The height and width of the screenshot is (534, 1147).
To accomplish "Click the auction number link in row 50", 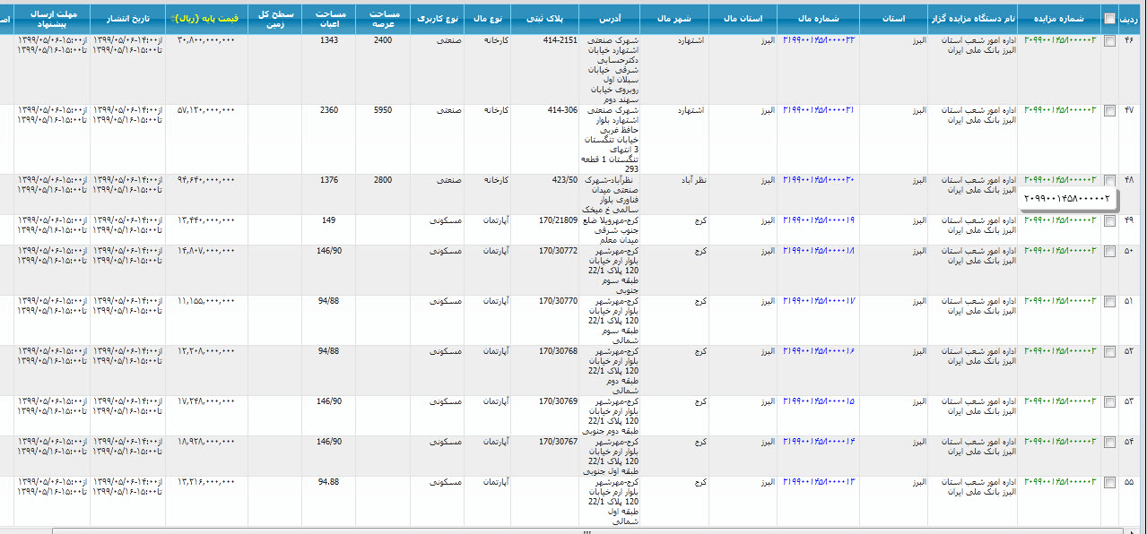I will coord(1060,251).
